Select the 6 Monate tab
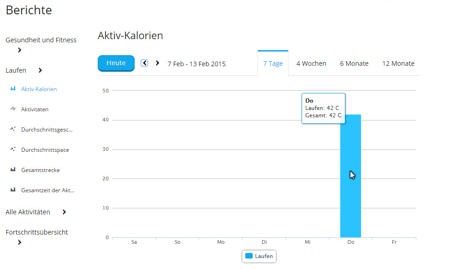The height and width of the screenshot is (270, 450). [x=354, y=63]
